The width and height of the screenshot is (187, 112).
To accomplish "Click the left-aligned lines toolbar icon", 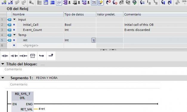I will point(39,2).
